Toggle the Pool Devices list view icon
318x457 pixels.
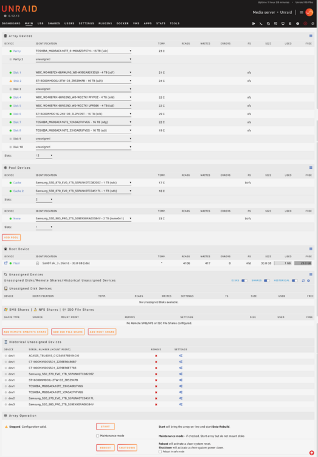pyautogui.click(x=311, y=168)
